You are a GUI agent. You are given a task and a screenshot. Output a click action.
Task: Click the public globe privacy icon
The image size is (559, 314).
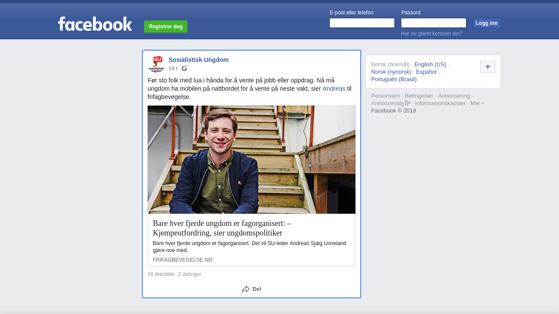184,68
